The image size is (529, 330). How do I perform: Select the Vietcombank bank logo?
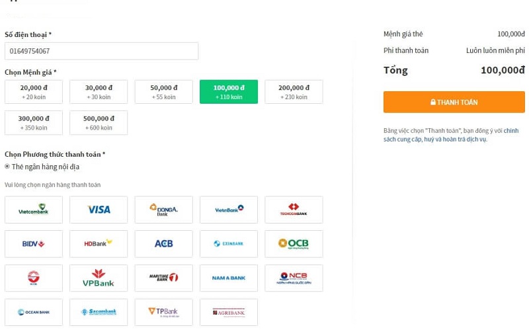click(34, 210)
